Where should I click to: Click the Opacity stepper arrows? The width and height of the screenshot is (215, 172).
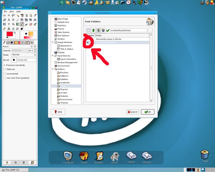[x=35, y=51]
